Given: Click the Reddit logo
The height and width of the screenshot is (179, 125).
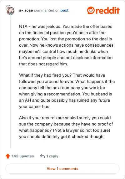Looking at the screenshot, I should (x=103, y=10).
